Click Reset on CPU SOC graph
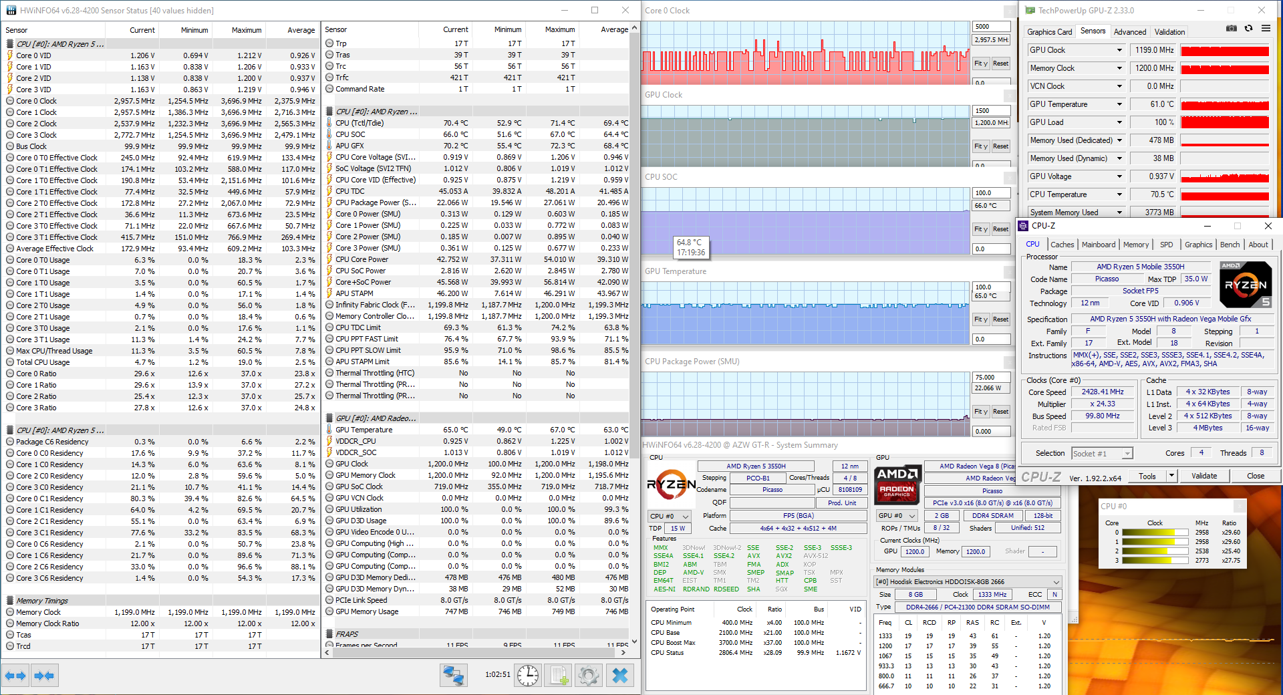The width and height of the screenshot is (1283, 695). point(1000,229)
